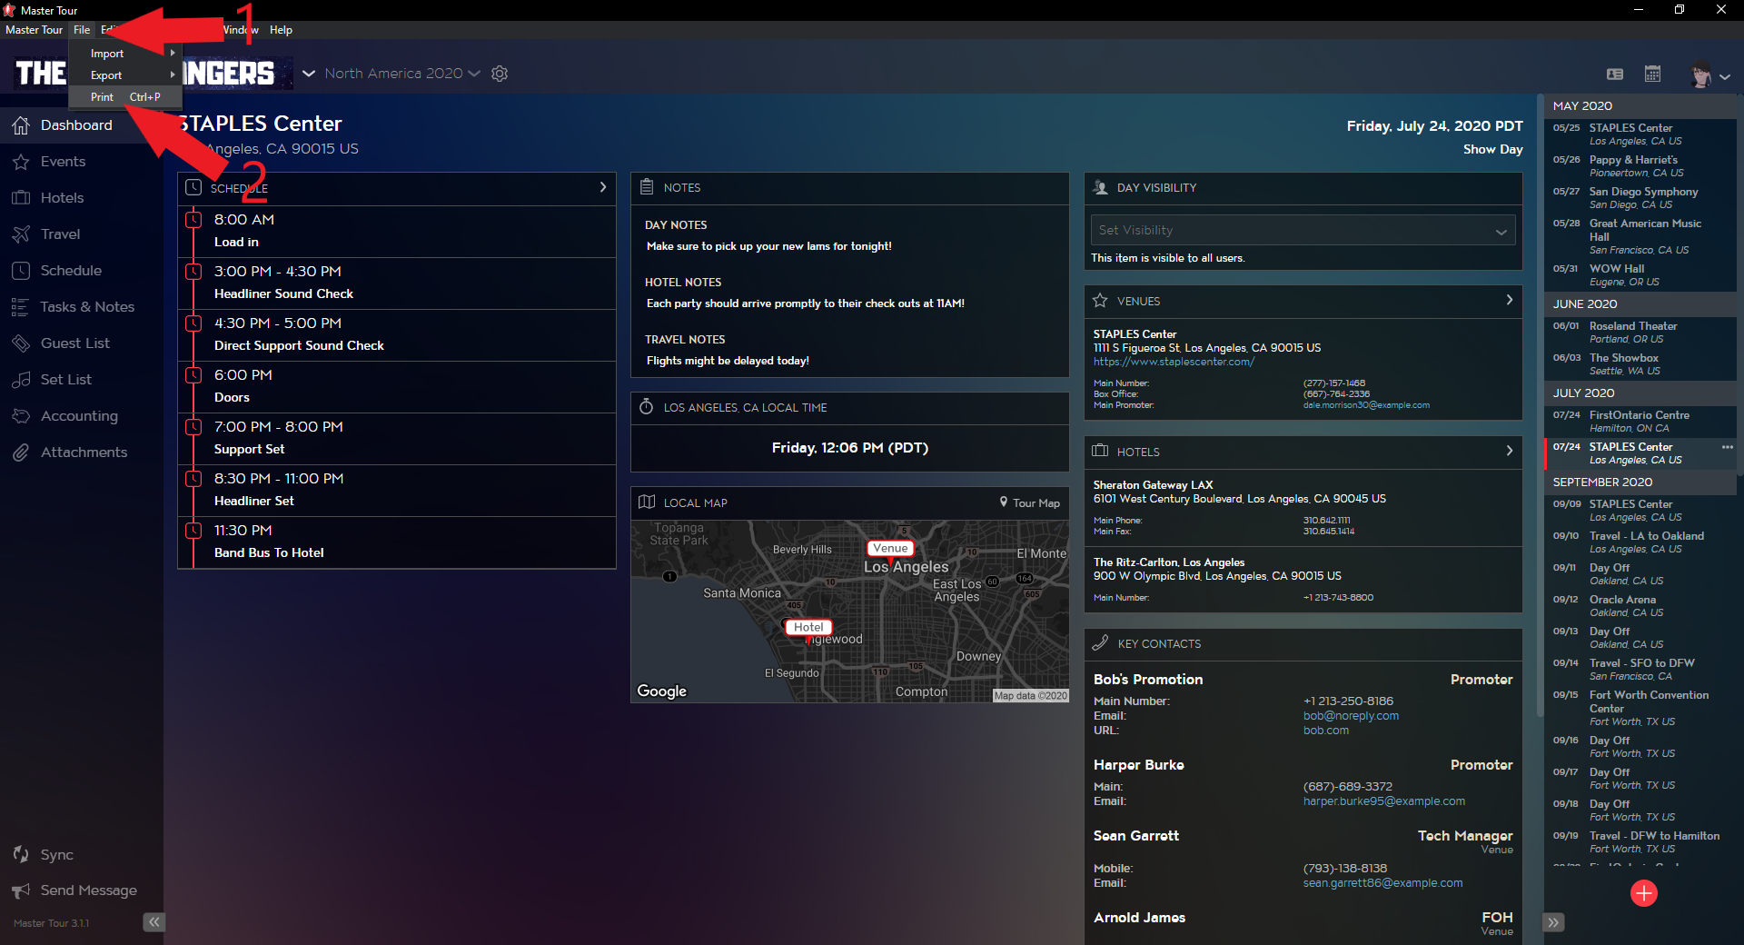Click the Venue marker on the map
Image resolution: width=1744 pixels, height=945 pixels.
pyautogui.click(x=890, y=549)
